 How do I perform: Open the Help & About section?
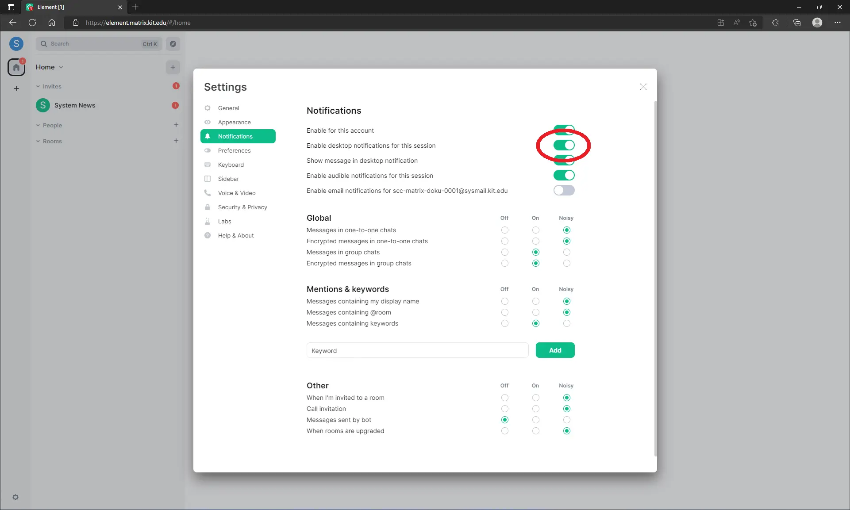click(x=235, y=235)
